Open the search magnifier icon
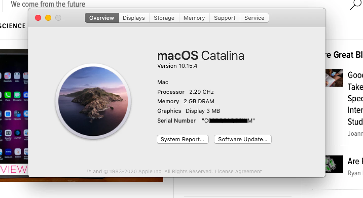 [356, 4]
